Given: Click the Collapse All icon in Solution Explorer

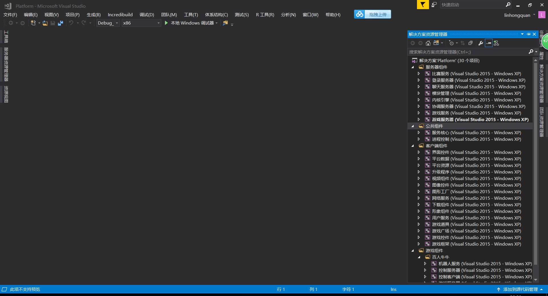Looking at the screenshot, I should pyautogui.click(x=471, y=43).
